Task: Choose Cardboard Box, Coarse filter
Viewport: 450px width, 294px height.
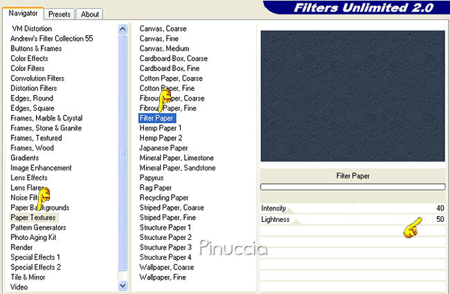Action: [173, 58]
